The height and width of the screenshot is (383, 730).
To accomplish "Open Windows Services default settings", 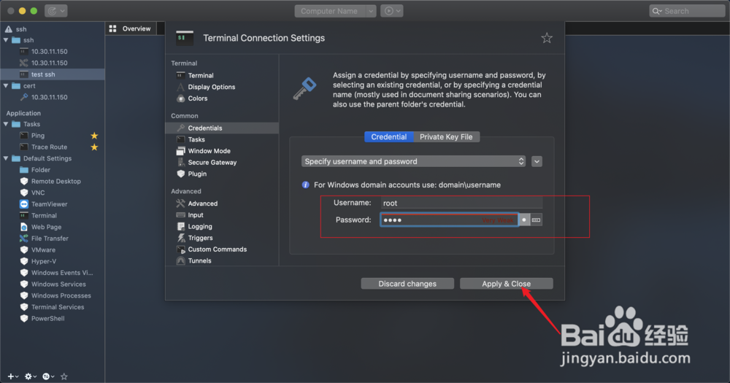I will (58, 285).
